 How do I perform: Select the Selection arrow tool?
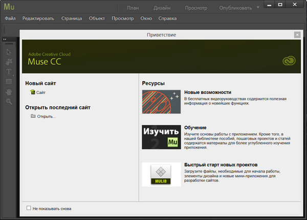9,52
